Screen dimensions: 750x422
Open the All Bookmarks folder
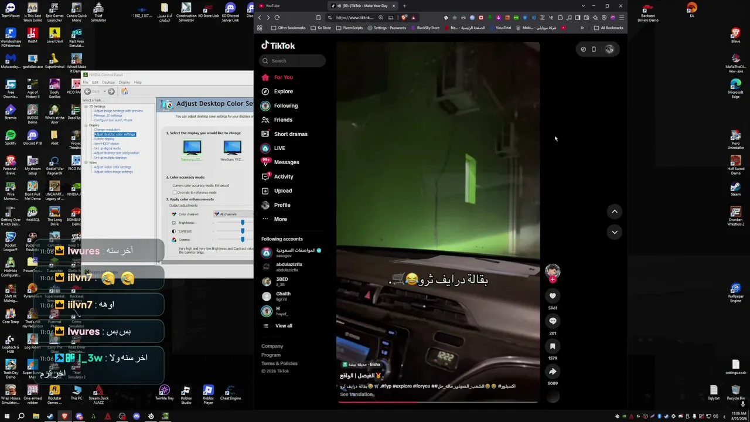pyautogui.click(x=608, y=28)
